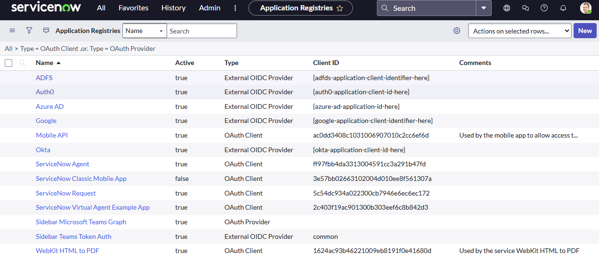Click the New button
Viewport: 599px width, 269px height.
[585, 31]
